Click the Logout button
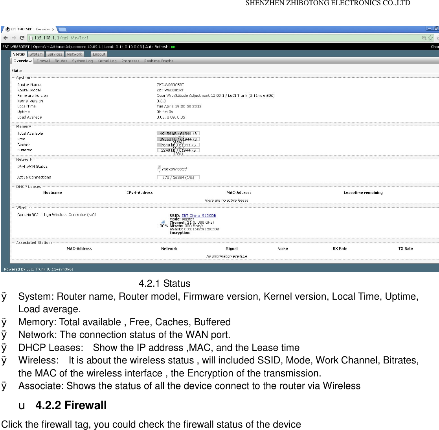 tap(99, 54)
